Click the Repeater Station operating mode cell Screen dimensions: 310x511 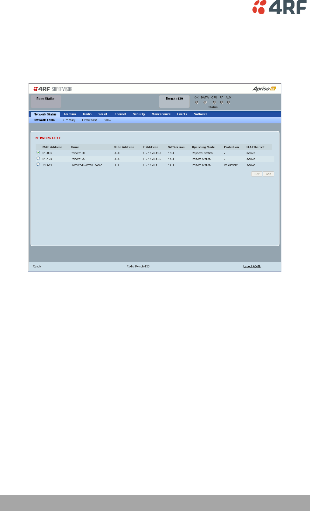click(202, 153)
